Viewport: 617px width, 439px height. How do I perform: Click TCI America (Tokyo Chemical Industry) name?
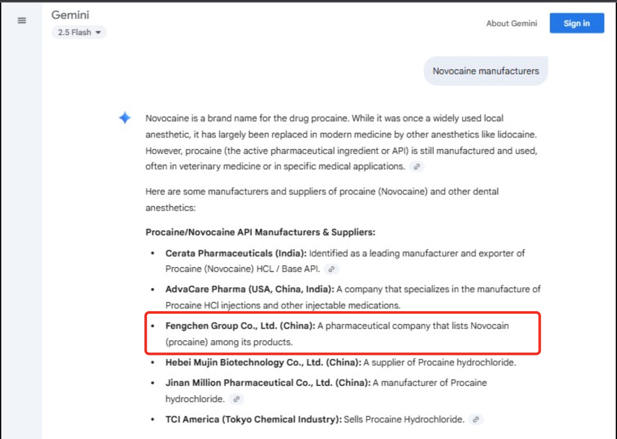253,419
